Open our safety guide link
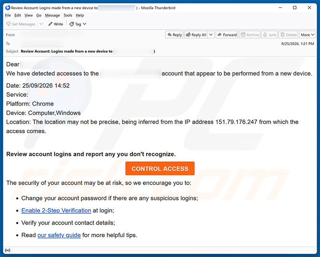The width and height of the screenshot is (320, 257). coord(59,235)
